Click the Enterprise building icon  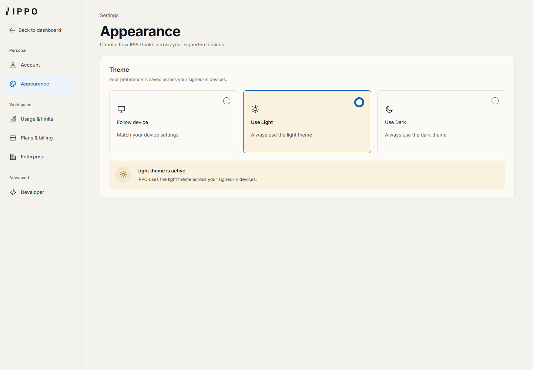tap(13, 157)
